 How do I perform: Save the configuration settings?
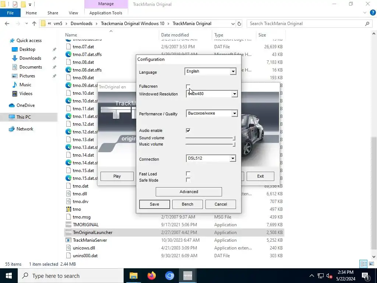tap(154, 204)
